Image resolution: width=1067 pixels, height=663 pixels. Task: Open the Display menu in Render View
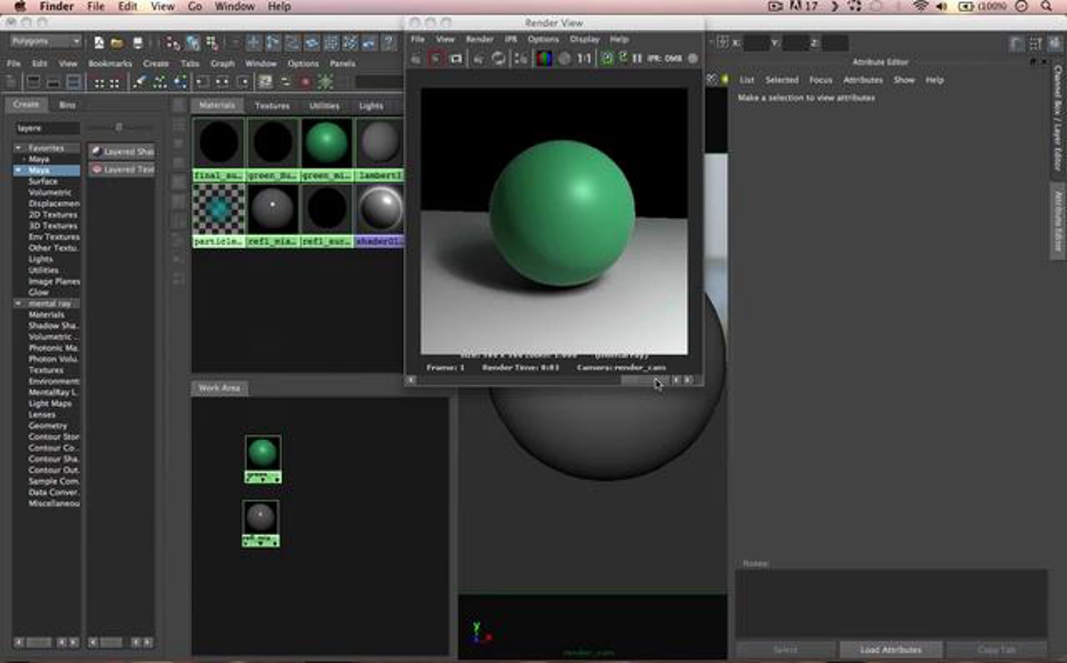tap(585, 39)
